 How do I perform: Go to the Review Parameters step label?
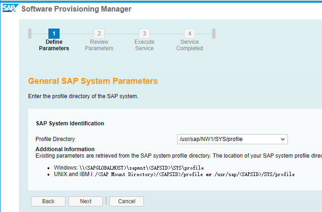(99, 45)
